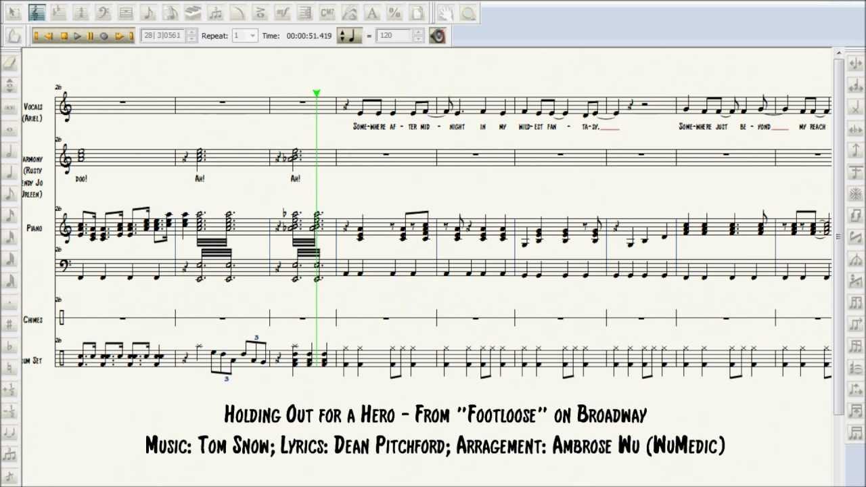Select the Grace Note tool
The image size is (866, 487).
coord(10,477)
